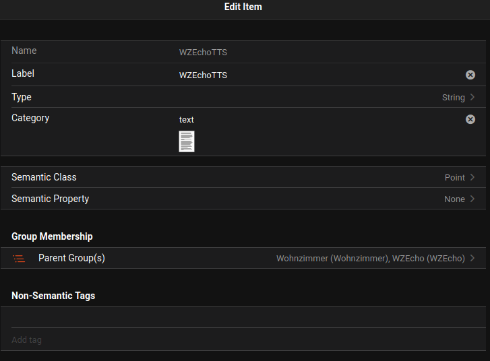
Task: Expand Parent Group(s) chevron arrow
Action: click(472, 258)
